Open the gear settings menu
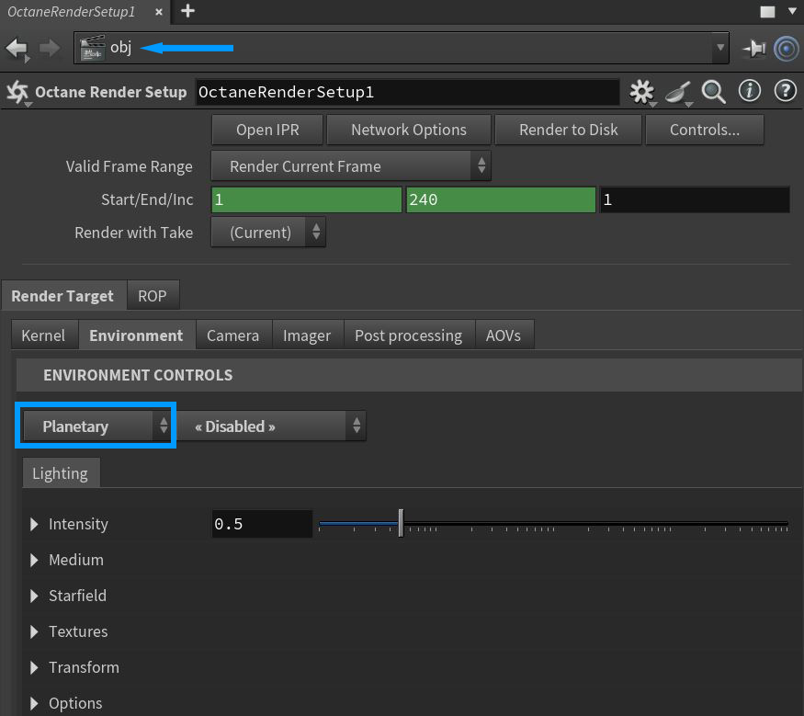The image size is (804, 716). pyautogui.click(x=641, y=92)
